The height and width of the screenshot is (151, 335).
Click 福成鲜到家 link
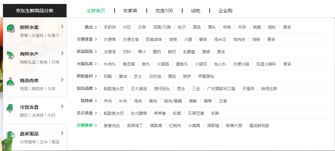(x=259, y=126)
